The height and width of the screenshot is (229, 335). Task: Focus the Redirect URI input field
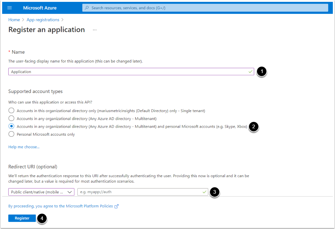(140, 192)
